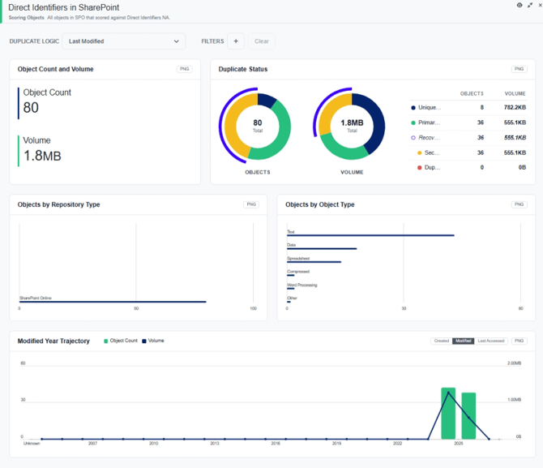Image resolution: width=543 pixels, height=468 pixels.
Task: Click the Other object type label
Action: pos(292,298)
